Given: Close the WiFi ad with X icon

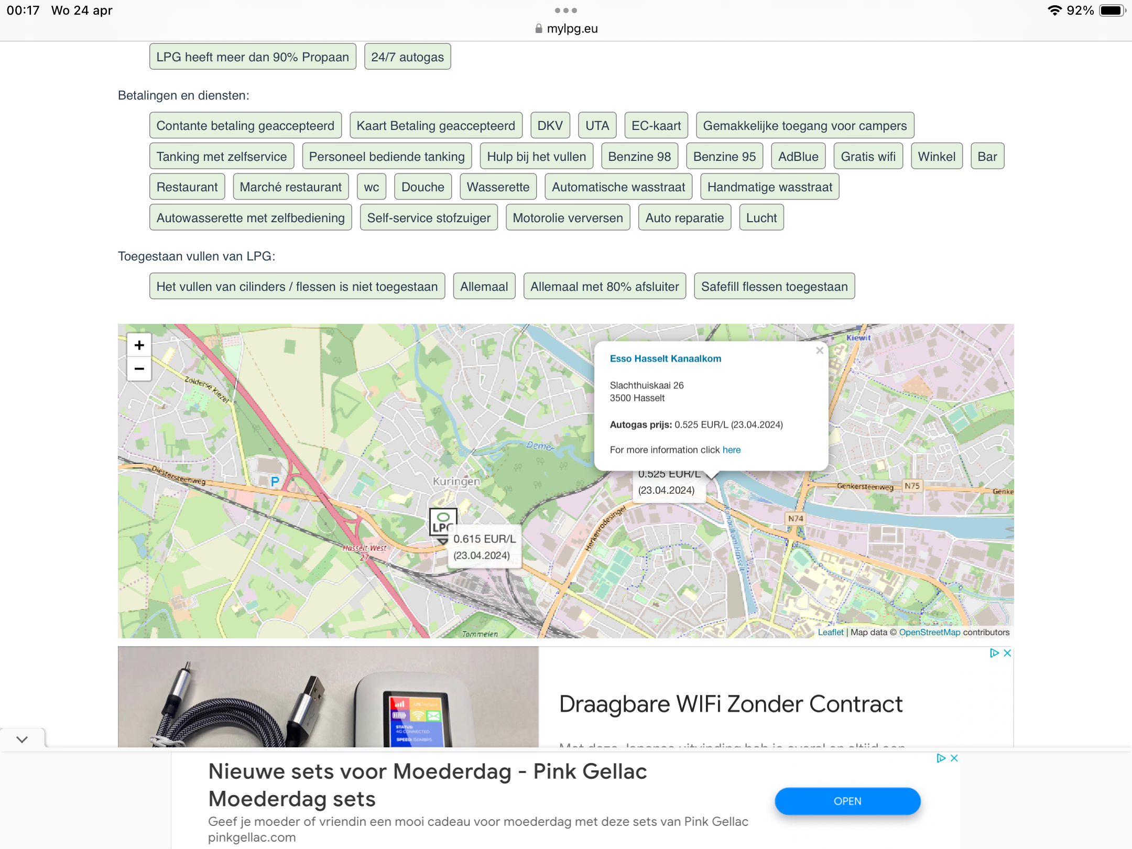Looking at the screenshot, I should pos(1007,653).
